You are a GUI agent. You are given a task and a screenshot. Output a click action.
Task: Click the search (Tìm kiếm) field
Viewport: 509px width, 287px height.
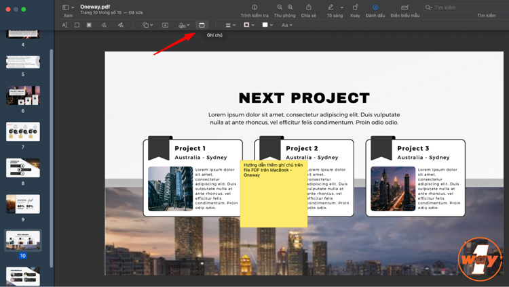point(466,7)
